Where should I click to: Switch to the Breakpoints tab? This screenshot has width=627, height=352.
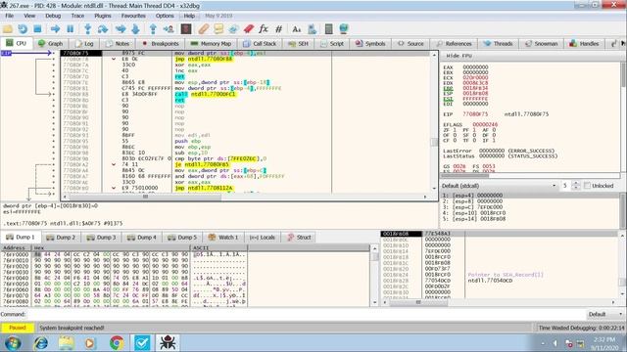tap(161, 43)
